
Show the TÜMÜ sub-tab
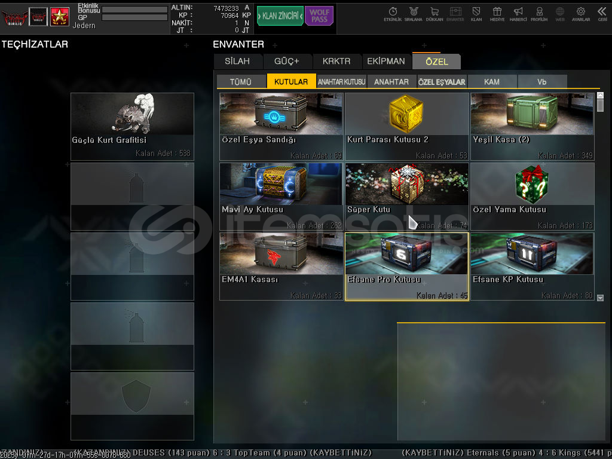pos(241,82)
